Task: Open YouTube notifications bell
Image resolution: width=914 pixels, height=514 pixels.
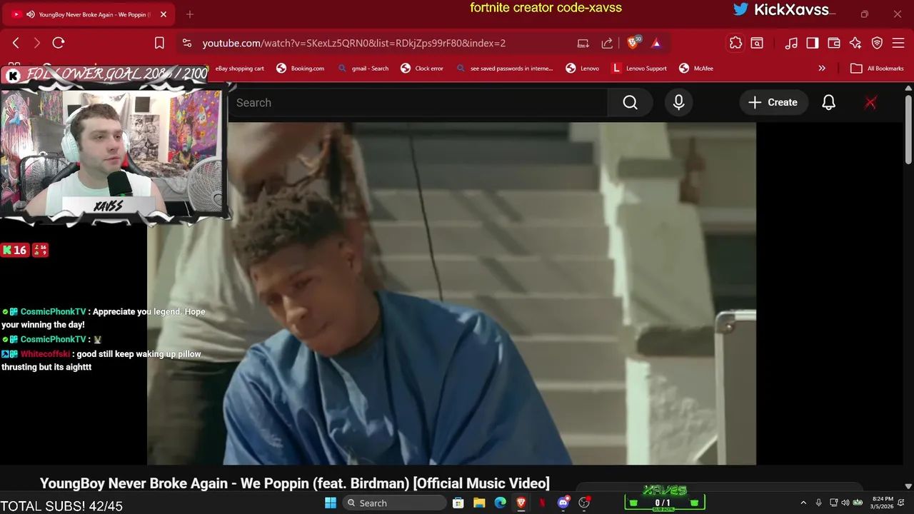Action: point(828,103)
